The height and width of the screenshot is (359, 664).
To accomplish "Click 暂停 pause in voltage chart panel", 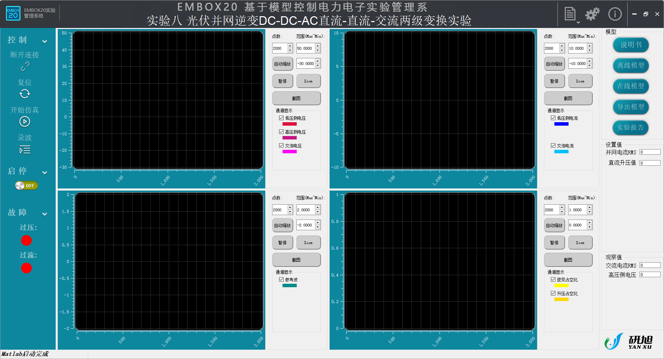I will tap(283, 81).
